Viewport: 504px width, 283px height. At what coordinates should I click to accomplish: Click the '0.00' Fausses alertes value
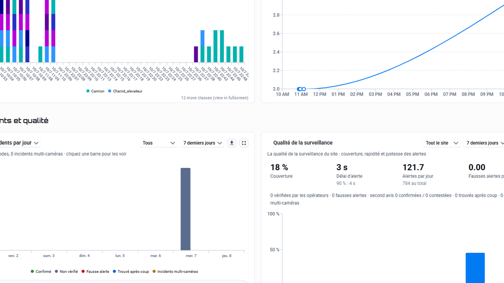tap(477, 167)
